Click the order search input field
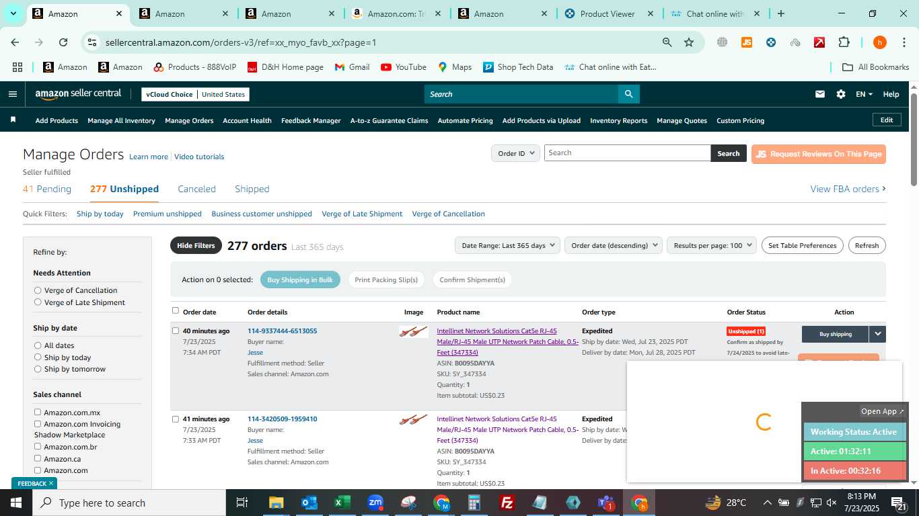This screenshot has width=919, height=516. (627, 153)
